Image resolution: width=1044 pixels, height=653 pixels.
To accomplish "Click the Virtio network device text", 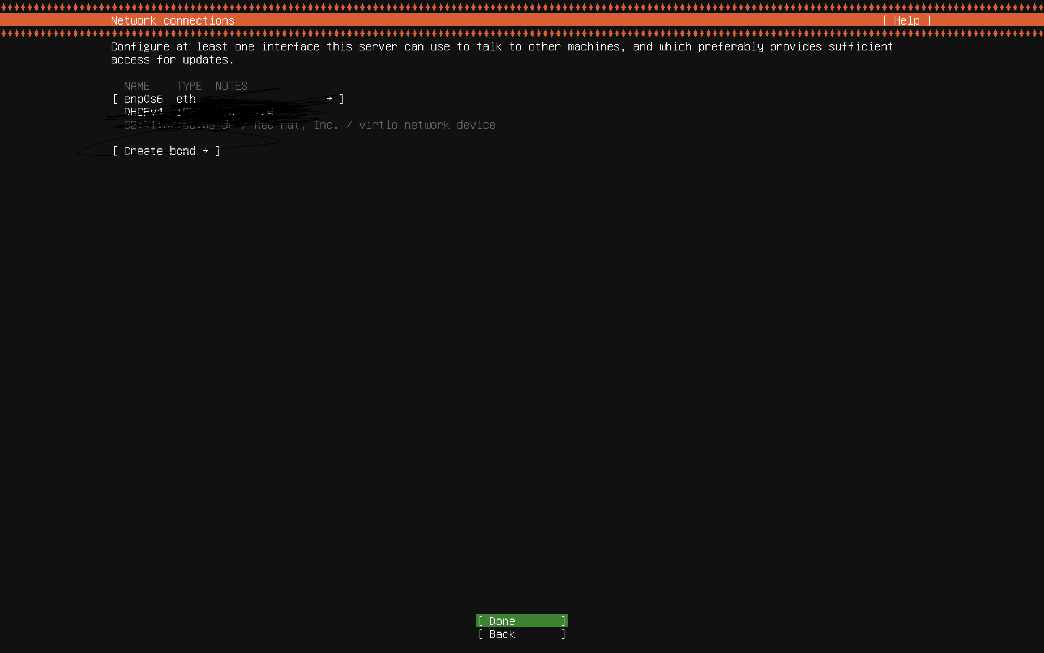I will tap(427, 125).
